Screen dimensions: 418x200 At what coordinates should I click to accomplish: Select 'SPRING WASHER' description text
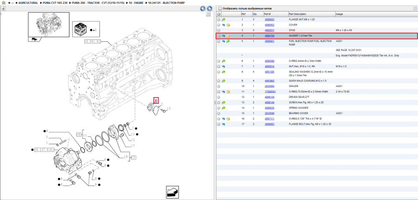click(x=298, y=108)
